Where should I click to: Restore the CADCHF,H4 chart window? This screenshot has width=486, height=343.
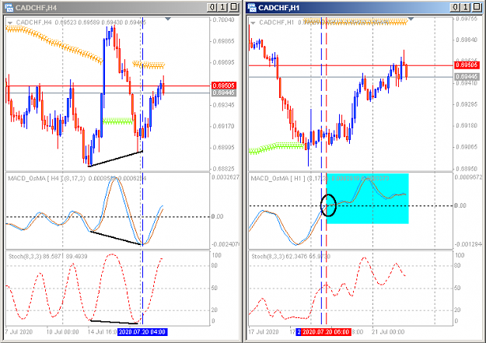(223, 7)
